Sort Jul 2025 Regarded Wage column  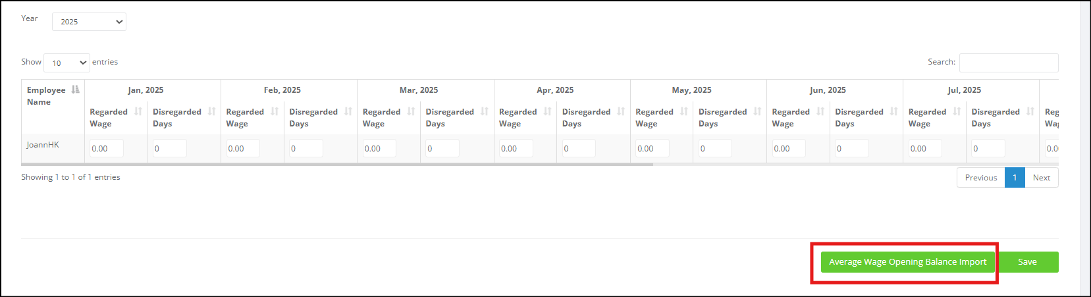tap(957, 111)
